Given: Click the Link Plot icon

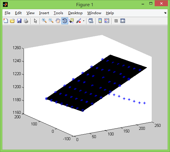Looking at the screenshot, I should tap(91, 21).
